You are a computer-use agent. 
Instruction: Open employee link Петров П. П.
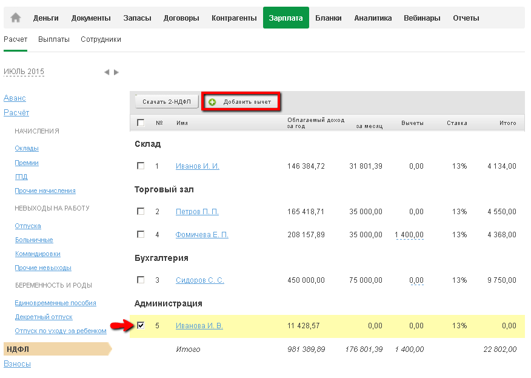coord(197,212)
